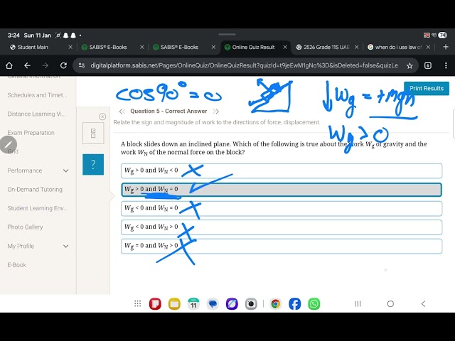
Task: Bookmark page using the star icon
Action: click(x=409, y=65)
